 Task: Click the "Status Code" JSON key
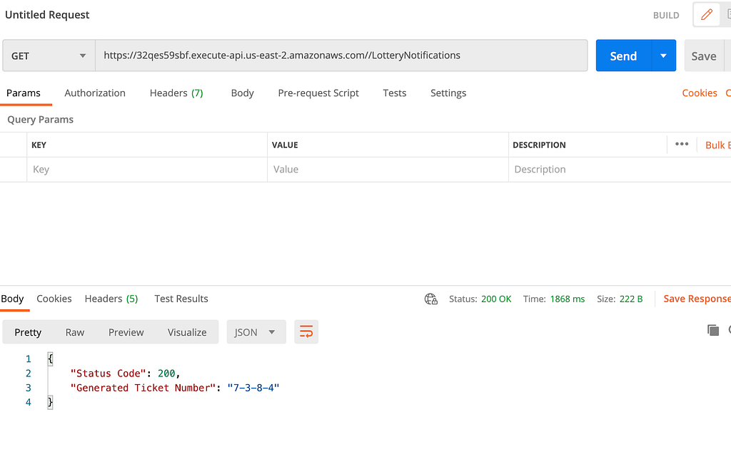pos(109,373)
